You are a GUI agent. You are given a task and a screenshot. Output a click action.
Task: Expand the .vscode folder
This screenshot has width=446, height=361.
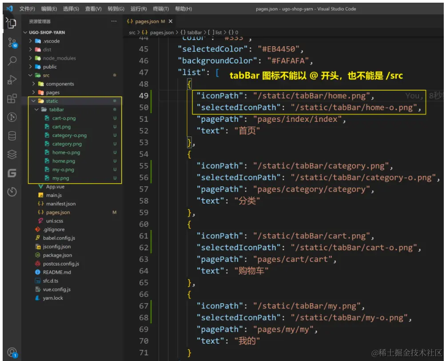coord(51,41)
